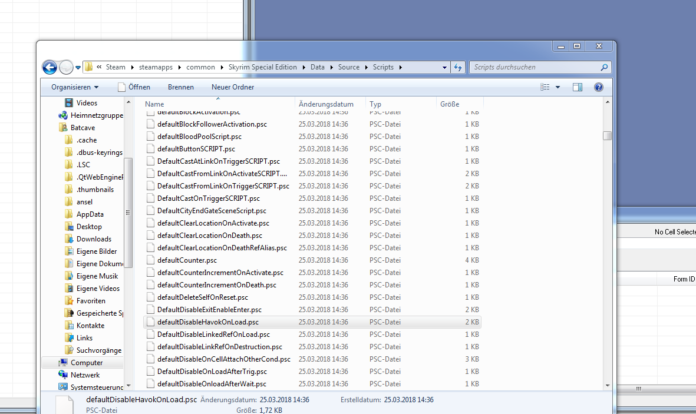Select the defaultCounter.psc file
The width and height of the screenshot is (696, 414).
tap(187, 260)
